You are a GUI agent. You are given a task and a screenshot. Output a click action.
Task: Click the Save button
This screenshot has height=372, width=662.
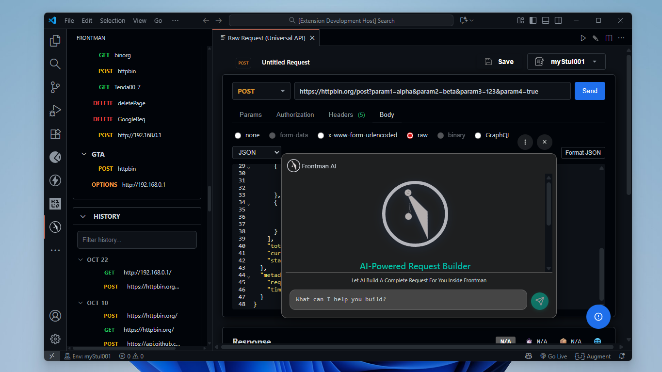499,62
